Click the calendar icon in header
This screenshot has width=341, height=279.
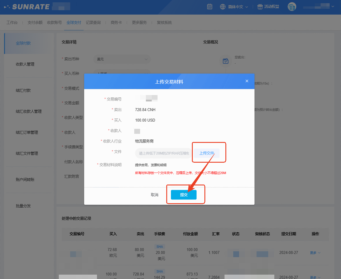pyautogui.click(x=209, y=7)
